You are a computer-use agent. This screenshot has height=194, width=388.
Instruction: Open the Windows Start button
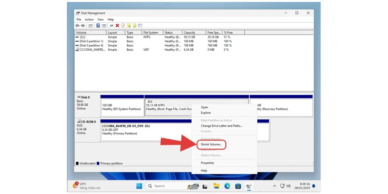139,186
